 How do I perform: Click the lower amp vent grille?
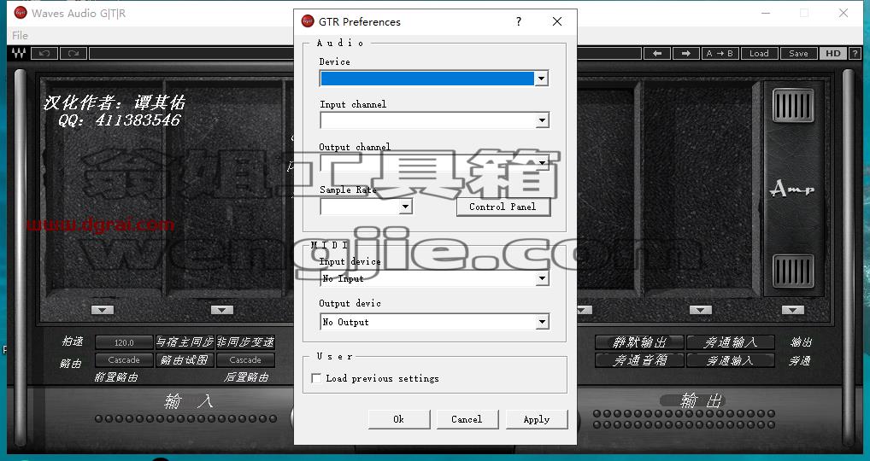pos(793,271)
